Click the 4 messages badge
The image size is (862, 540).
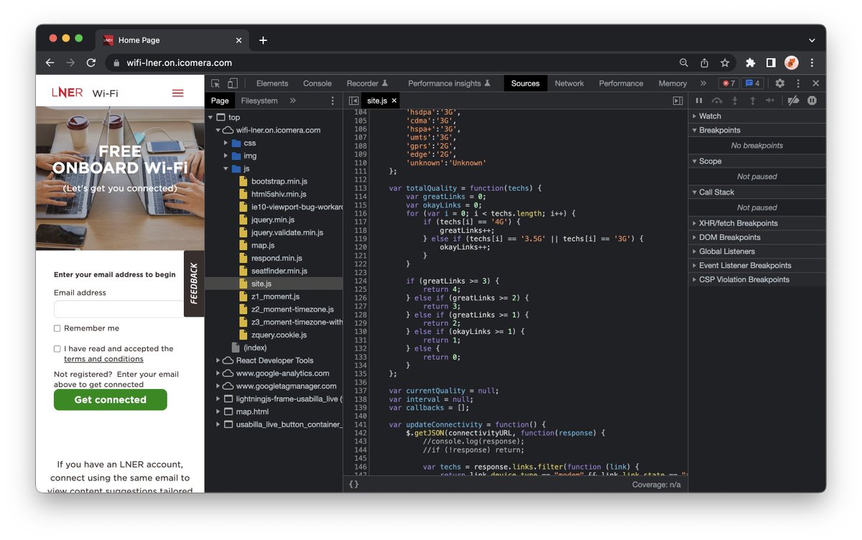pos(752,83)
